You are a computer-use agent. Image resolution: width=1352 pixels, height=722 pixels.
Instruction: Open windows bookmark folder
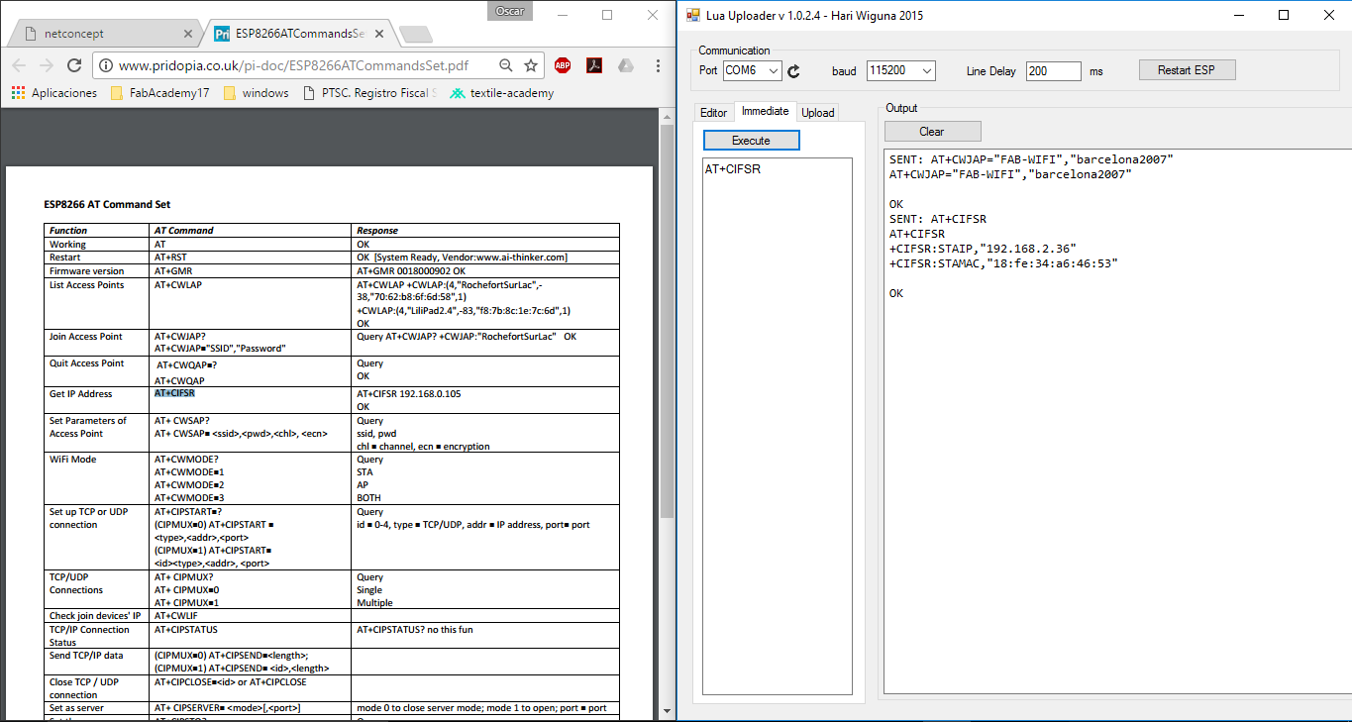tap(256, 93)
